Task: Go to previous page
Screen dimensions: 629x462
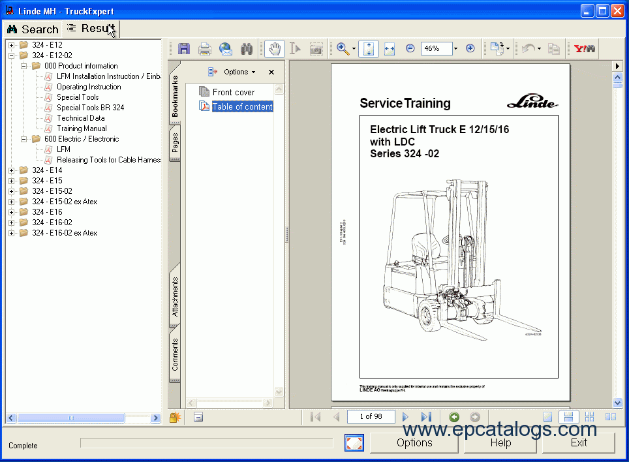Action: point(337,417)
